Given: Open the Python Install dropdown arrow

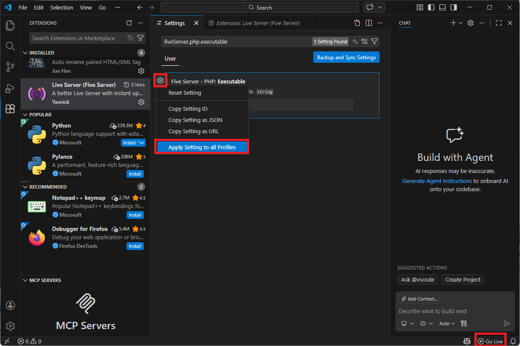Looking at the screenshot, I should tap(142, 143).
